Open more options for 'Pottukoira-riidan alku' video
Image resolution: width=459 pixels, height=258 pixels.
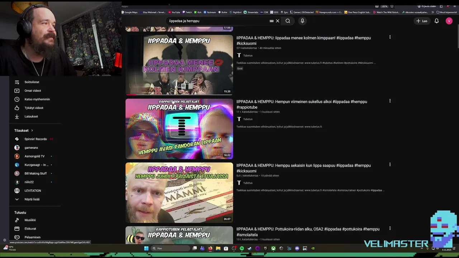pyautogui.click(x=390, y=228)
